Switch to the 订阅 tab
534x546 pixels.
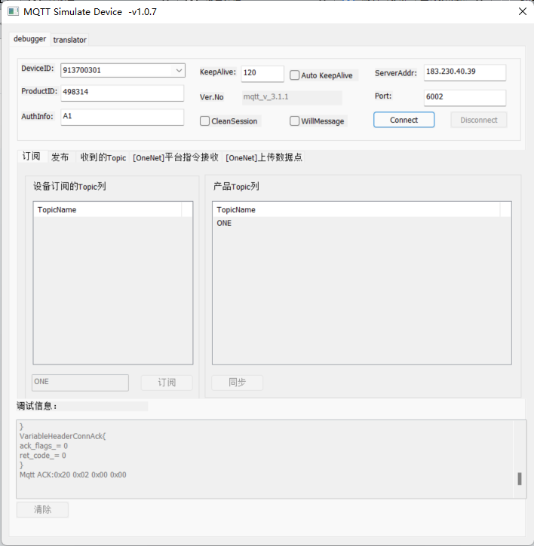tap(32, 156)
